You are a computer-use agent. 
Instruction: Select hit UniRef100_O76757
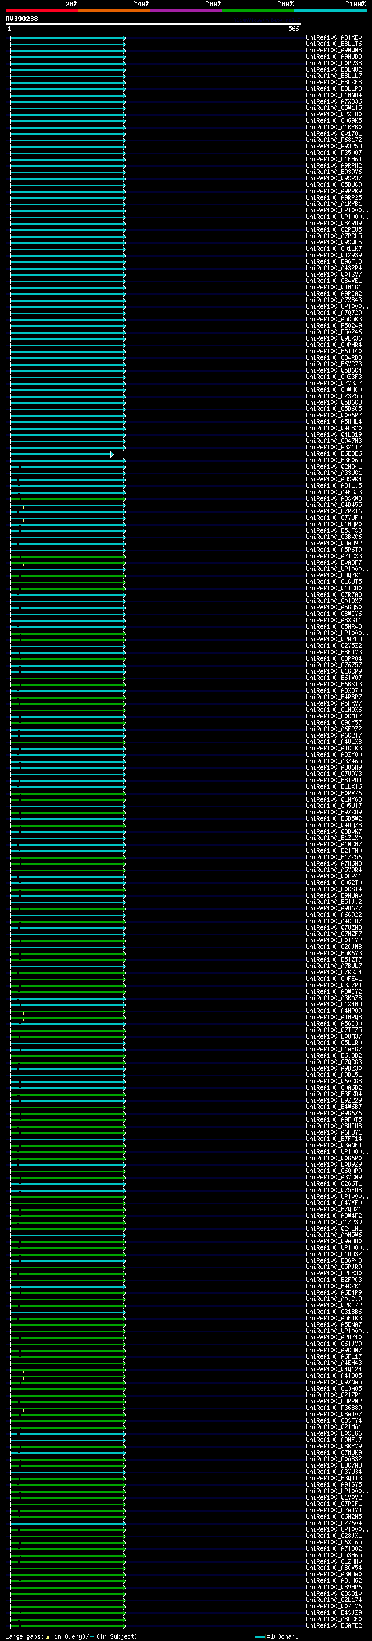click(x=334, y=664)
